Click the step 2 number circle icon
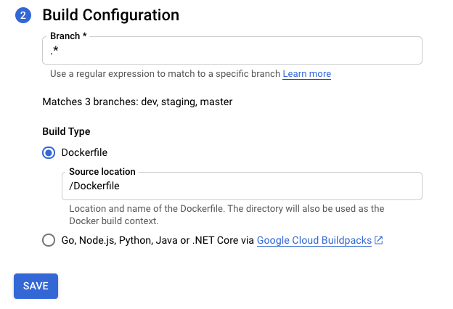The width and height of the screenshot is (453, 309). pos(23,15)
